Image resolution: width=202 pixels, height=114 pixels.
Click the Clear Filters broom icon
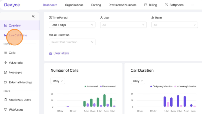51,53
